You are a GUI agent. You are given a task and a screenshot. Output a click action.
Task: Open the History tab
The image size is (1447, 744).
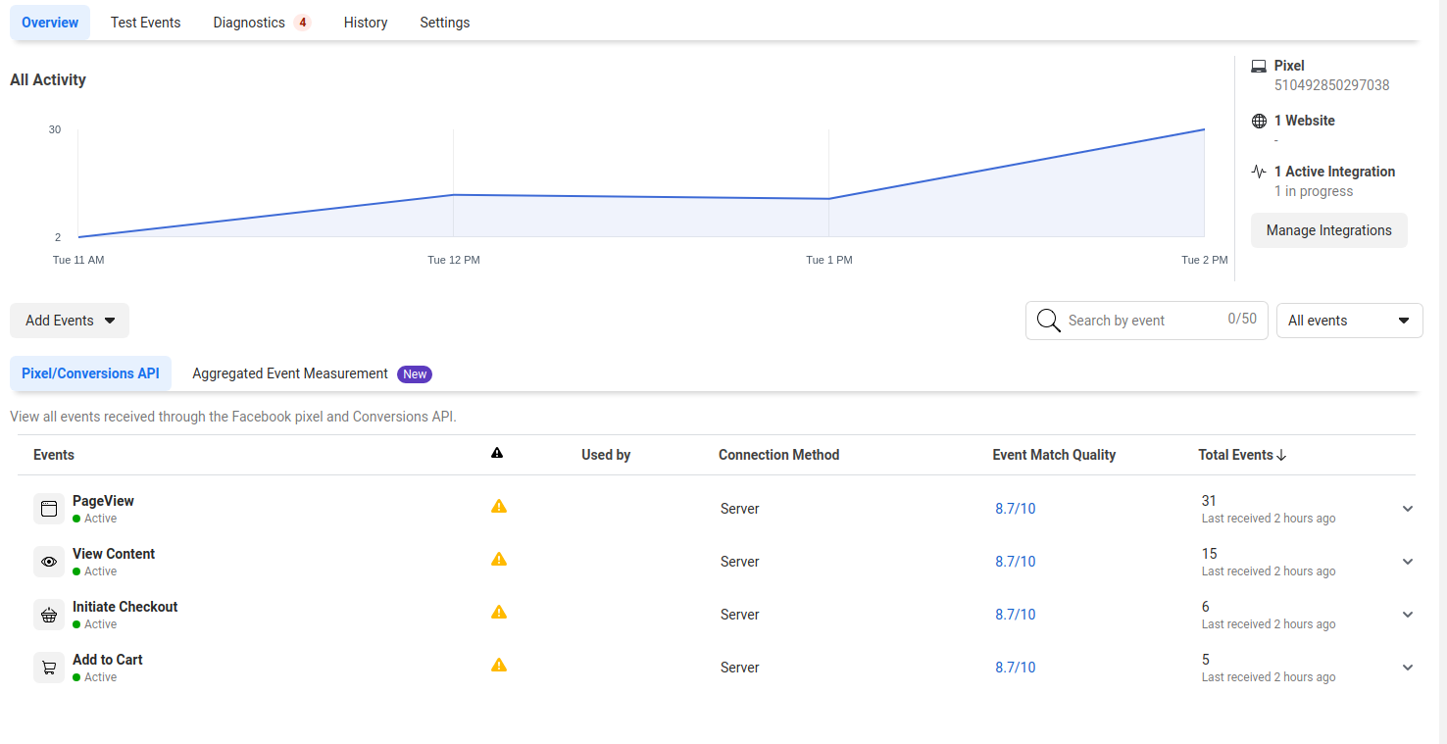coord(366,23)
